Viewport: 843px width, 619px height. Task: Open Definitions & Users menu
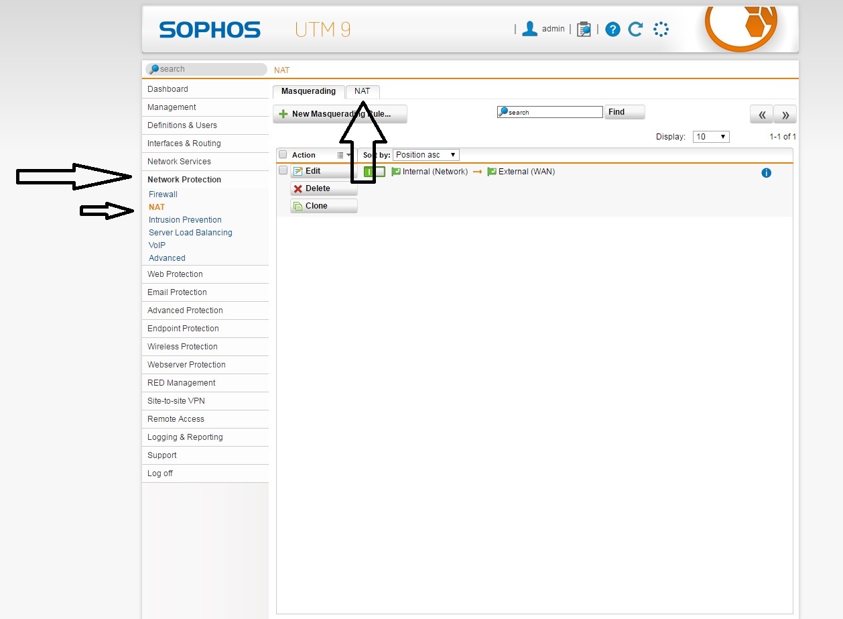pos(205,125)
